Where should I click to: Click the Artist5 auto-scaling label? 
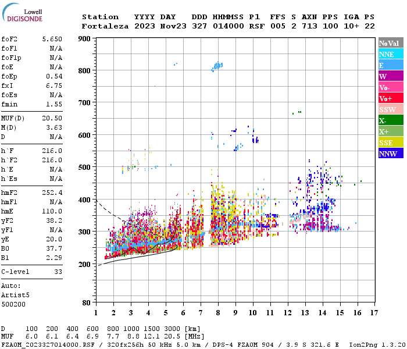[x=15, y=295]
